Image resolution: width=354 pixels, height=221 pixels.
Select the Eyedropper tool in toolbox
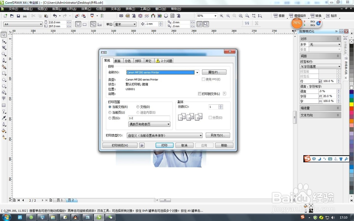4,118
